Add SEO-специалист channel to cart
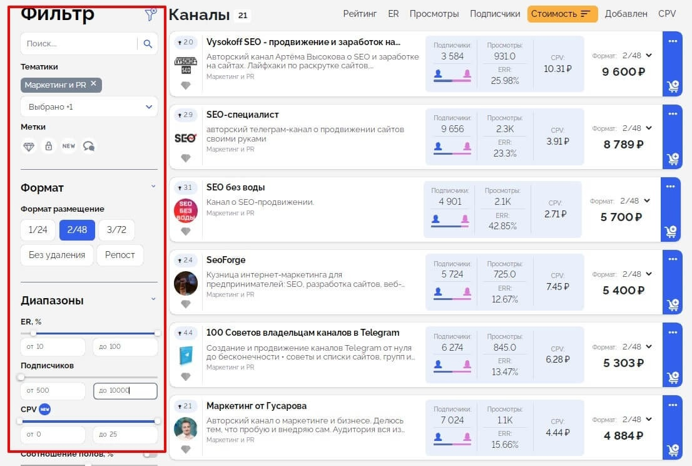This screenshot has height=466, width=692. click(673, 159)
